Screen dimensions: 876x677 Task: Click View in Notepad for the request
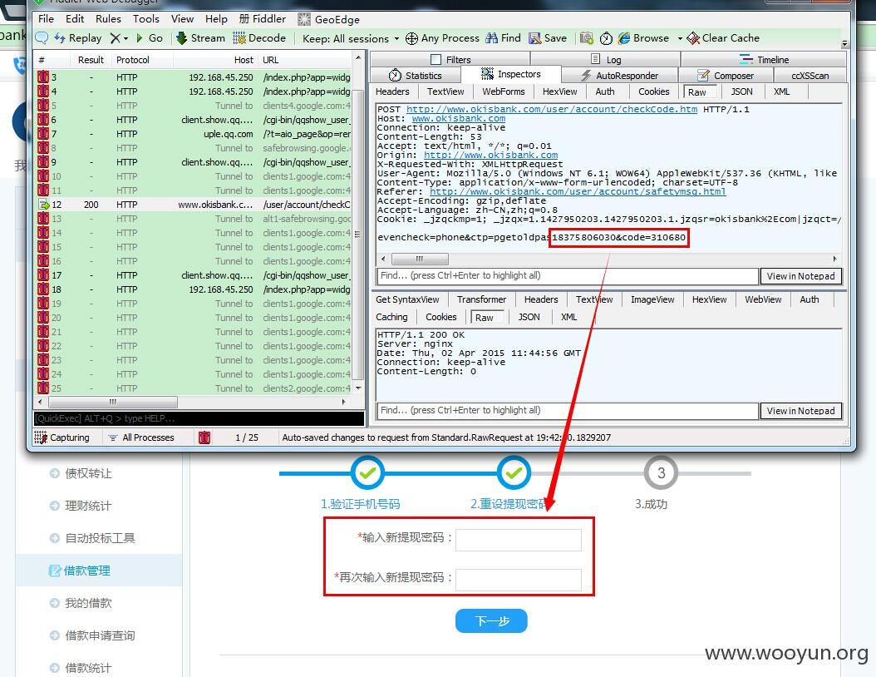800,275
